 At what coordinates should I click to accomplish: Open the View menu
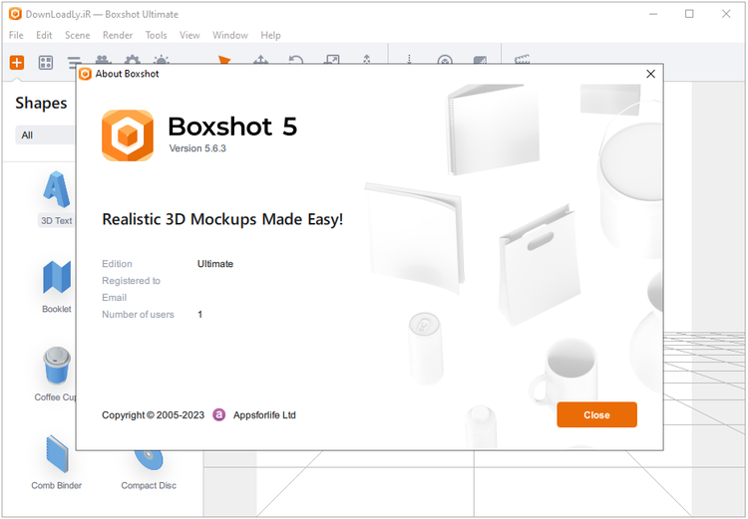tap(189, 35)
